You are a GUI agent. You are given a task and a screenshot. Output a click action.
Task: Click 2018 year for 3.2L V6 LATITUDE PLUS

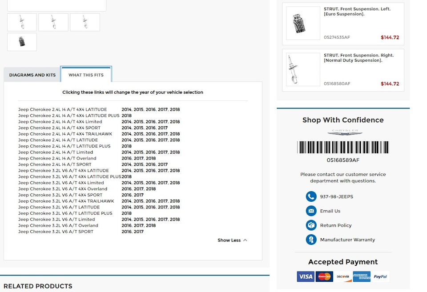coord(127,213)
